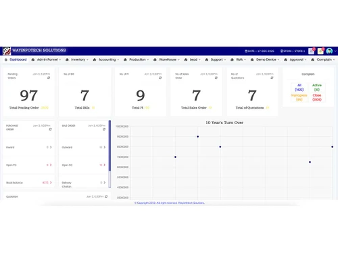This screenshot has height=253, width=338.
Task: Click the chart point at 90000000
Action: pos(198,136)
